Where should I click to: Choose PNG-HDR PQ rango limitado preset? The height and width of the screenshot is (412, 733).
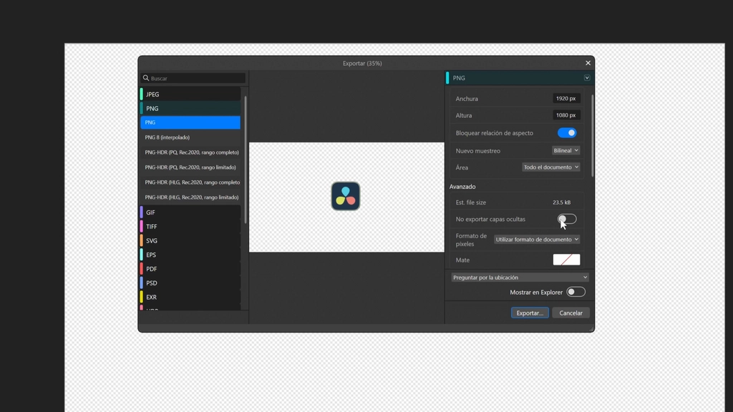click(x=190, y=167)
